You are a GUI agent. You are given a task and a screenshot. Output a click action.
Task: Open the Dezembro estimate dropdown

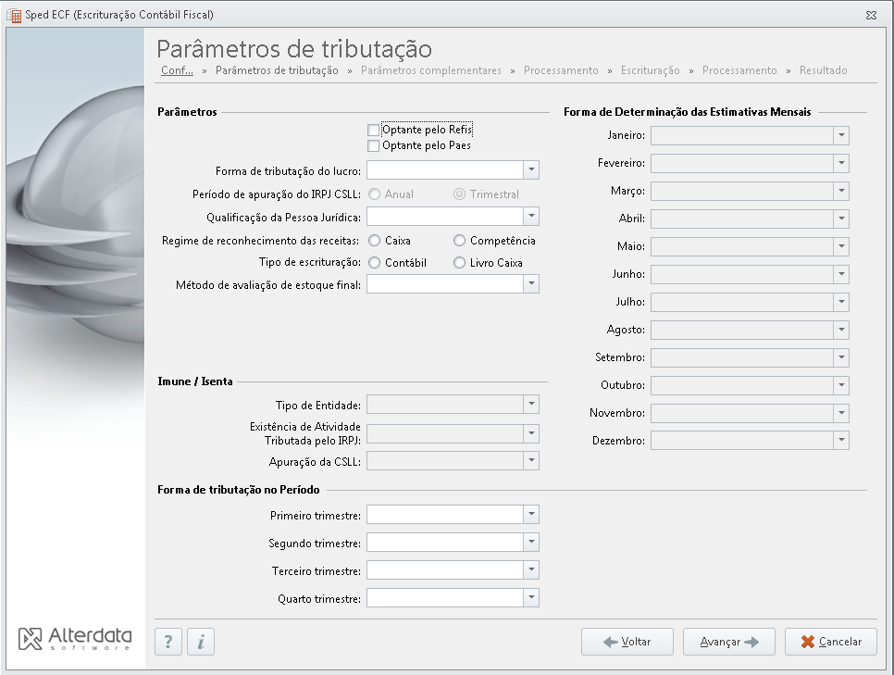click(x=841, y=441)
